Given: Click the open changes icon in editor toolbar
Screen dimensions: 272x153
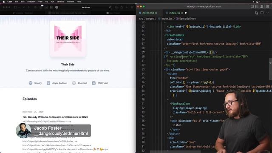Looking at the screenshot, I should point(256,13).
